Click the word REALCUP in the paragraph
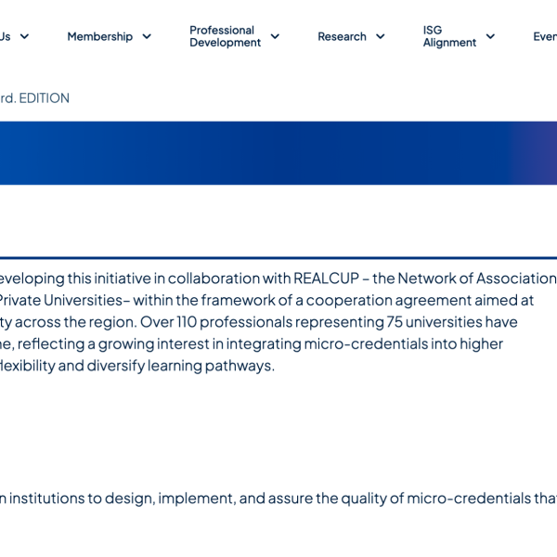557x557 pixels. pos(327,278)
